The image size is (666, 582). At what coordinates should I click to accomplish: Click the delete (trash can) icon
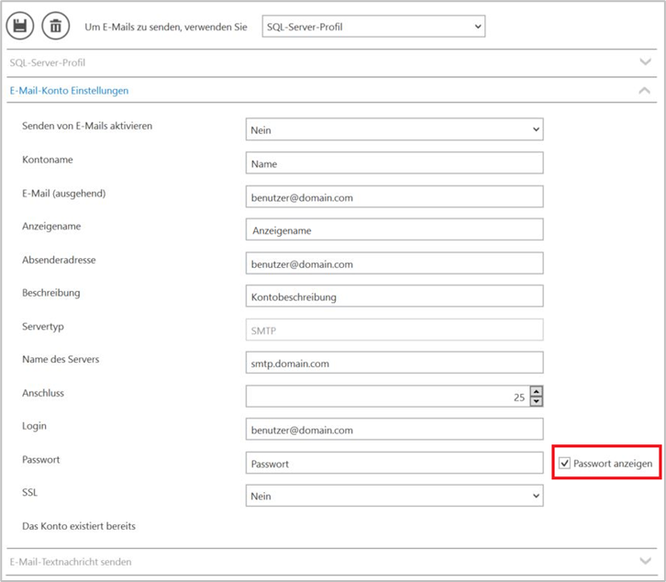(56, 26)
